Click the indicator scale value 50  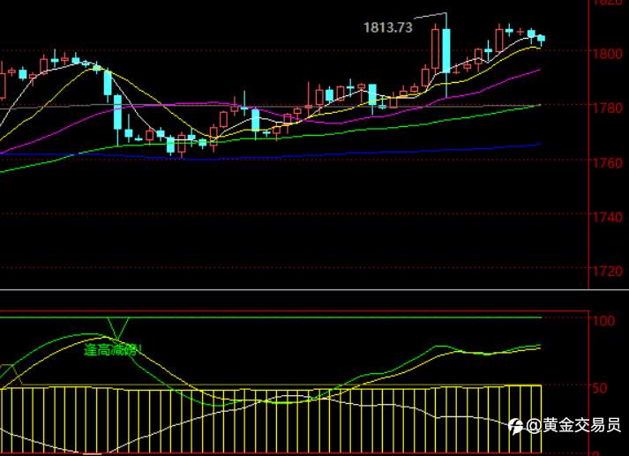click(600, 388)
